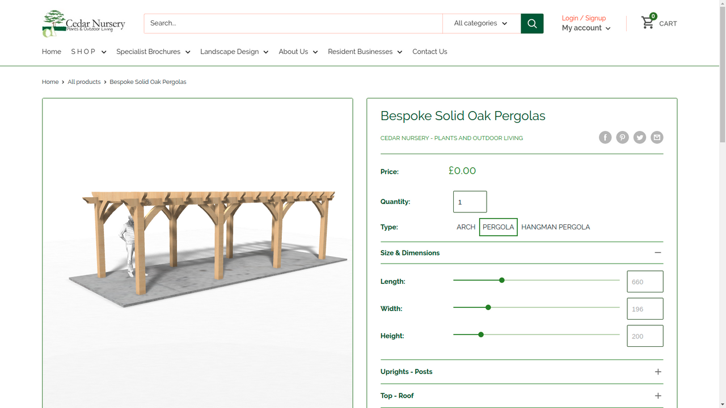Click the Login / Signup link
The width and height of the screenshot is (726, 408).
pyautogui.click(x=584, y=18)
